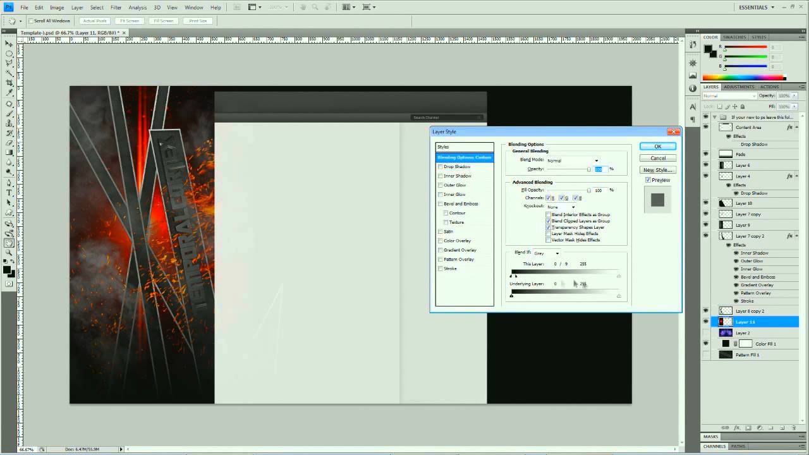809x455 pixels.
Task: Select the Zoom tool in toolbox
Action: 9,253
